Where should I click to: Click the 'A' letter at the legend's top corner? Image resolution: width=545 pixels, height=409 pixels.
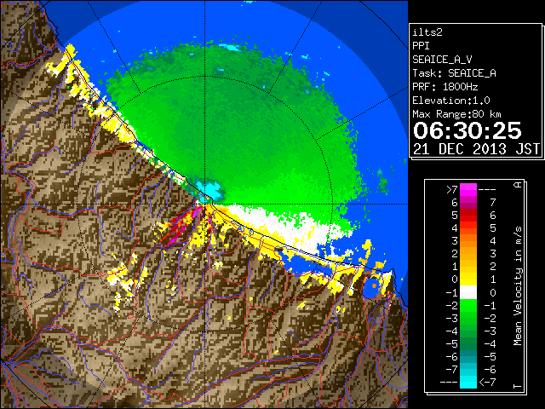pos(518,185)
